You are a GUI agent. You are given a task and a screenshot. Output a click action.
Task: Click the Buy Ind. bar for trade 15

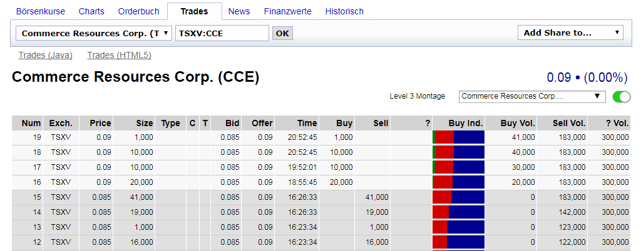tap(459, 197)
